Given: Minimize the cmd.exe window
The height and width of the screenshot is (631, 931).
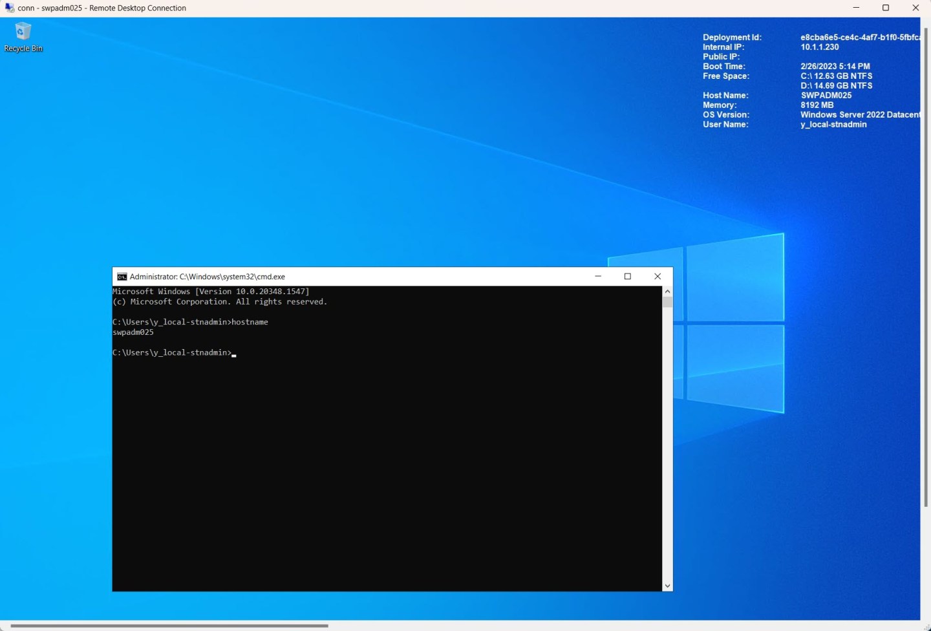Looking at the screenshot, I should 598,276.
